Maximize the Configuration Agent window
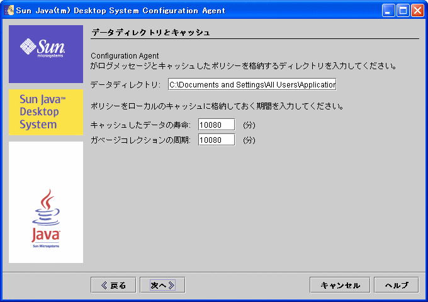Screen dimensions: 428x302 click(x=403, y=11)
